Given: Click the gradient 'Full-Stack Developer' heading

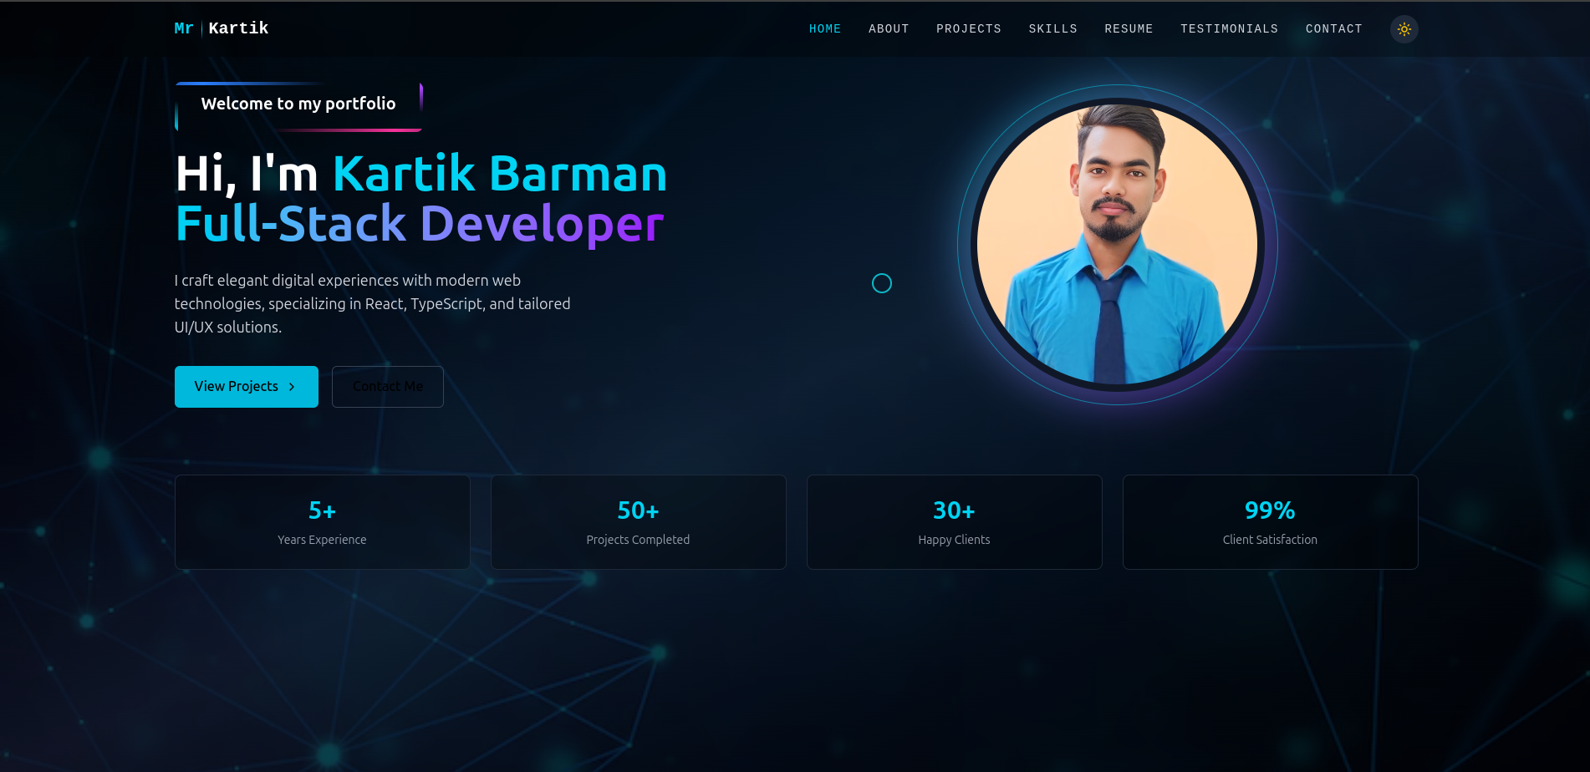Looking at the screenshot, I should point(418,223).
